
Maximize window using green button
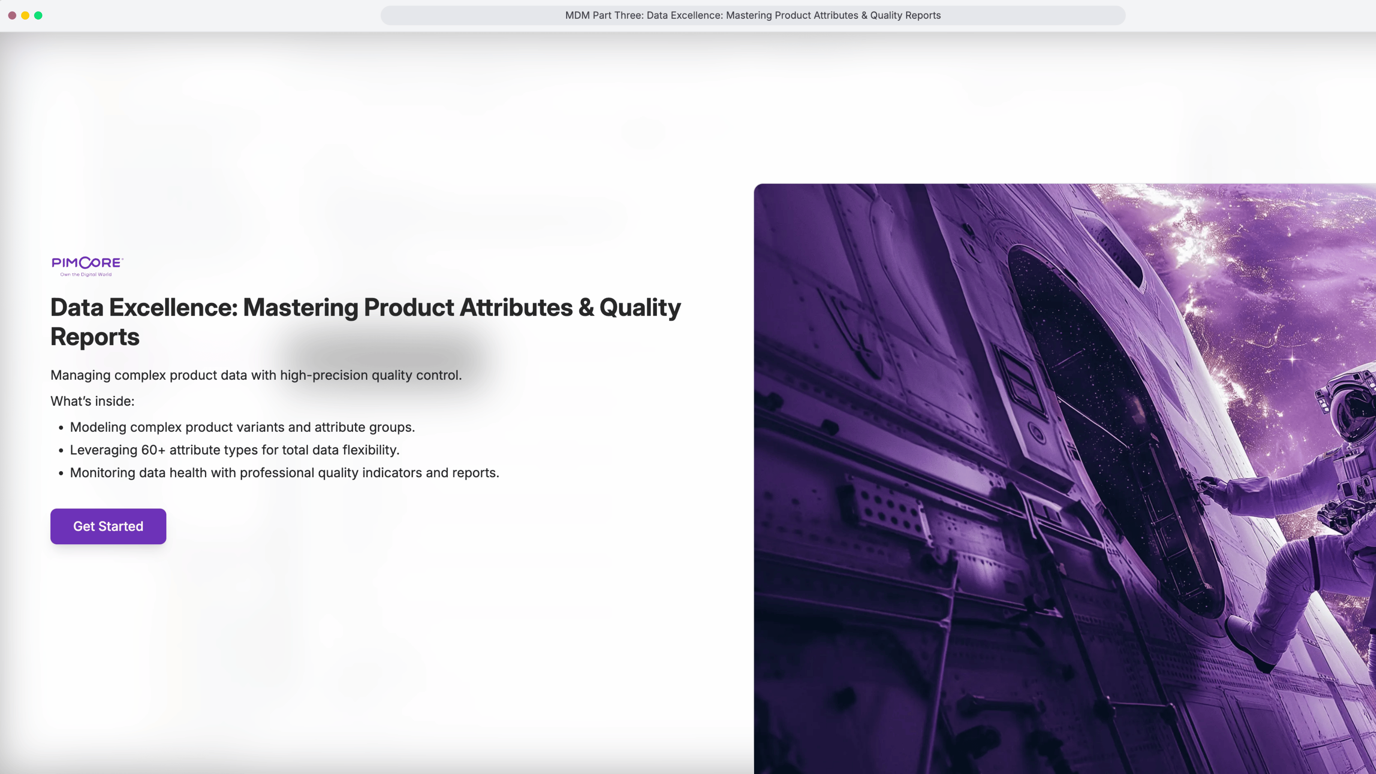coord(38,15)
